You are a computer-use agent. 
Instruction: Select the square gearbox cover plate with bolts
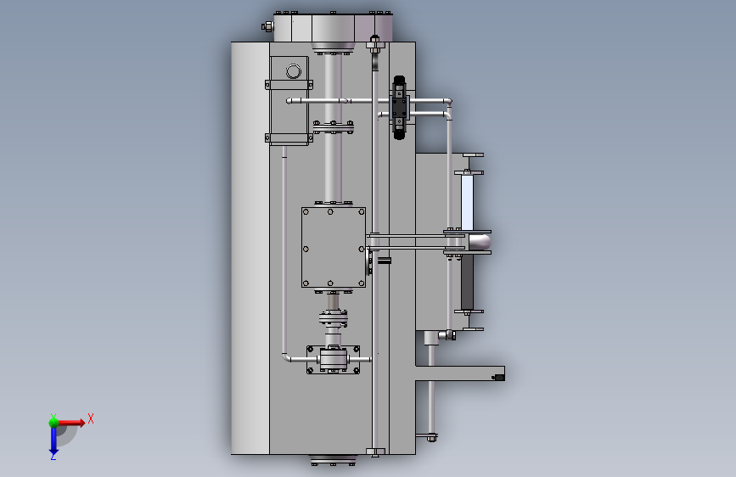click(x=334, y=247)
